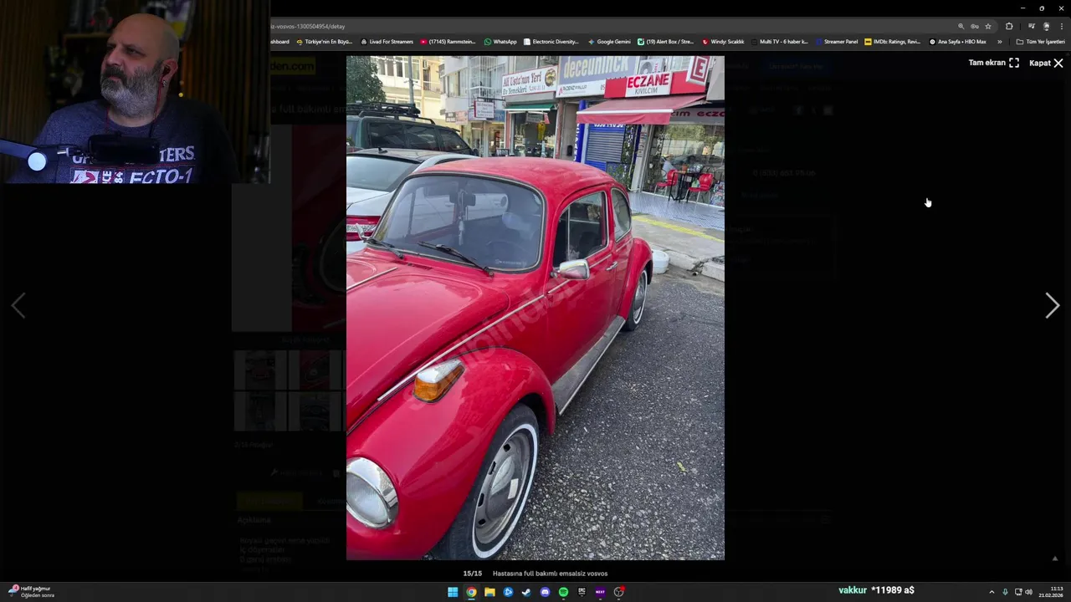Click the red Volkswagen Beetle photo
The height and width of the screenshot is (602, 1071).
click(535, 308)
